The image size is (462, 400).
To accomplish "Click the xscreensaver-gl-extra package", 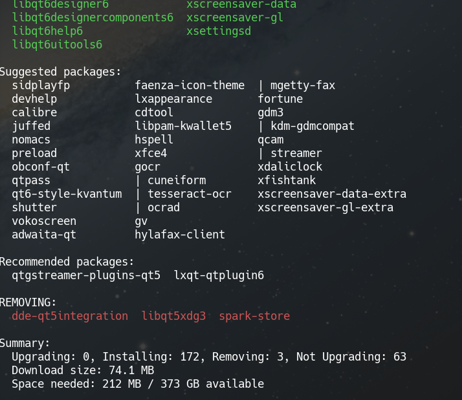I will pos(325,207).
